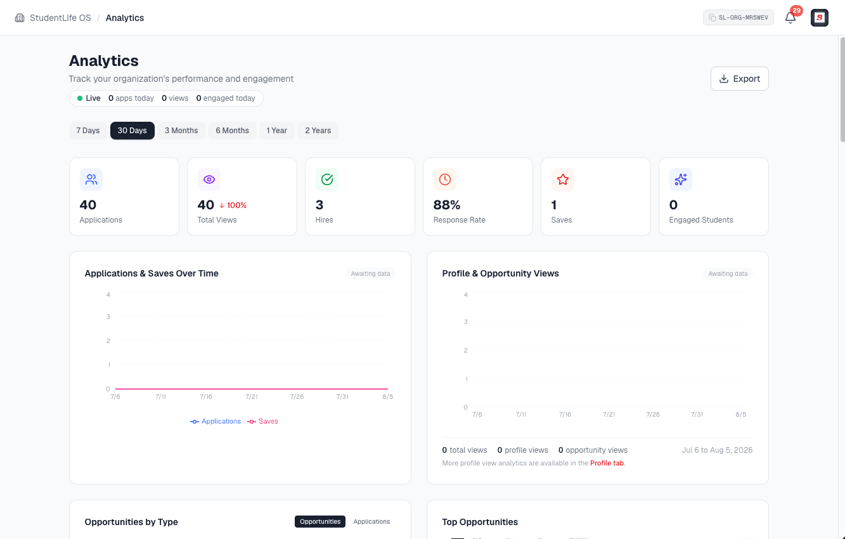Click the Awaiting data badge on Applications chart

coord(371,274)
